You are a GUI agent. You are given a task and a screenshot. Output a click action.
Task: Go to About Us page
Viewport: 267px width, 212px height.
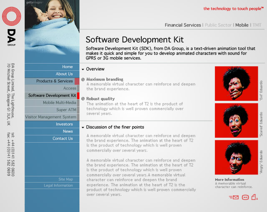pos(52,74)
